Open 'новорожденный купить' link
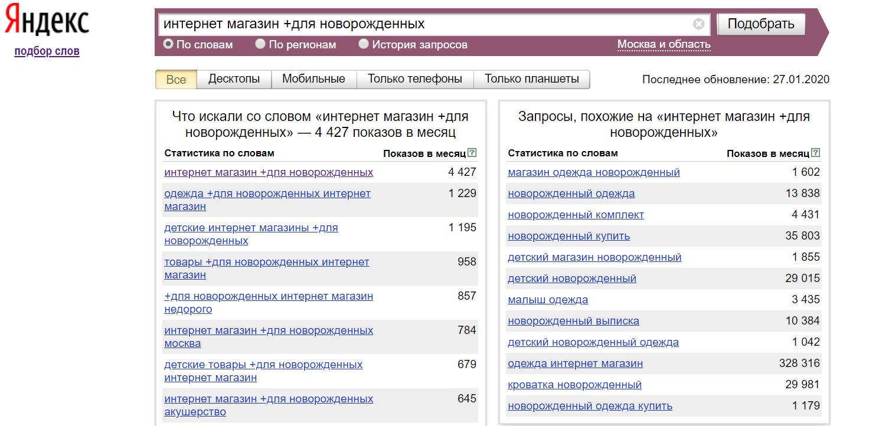The width and height of the screenshot is (879, 426). coord(568,236)
